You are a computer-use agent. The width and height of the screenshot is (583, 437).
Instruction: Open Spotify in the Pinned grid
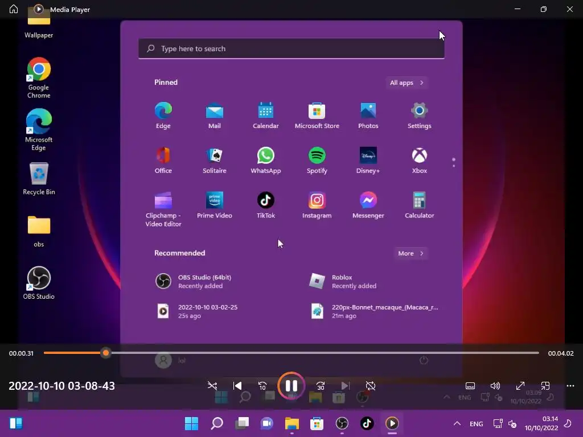317,160
